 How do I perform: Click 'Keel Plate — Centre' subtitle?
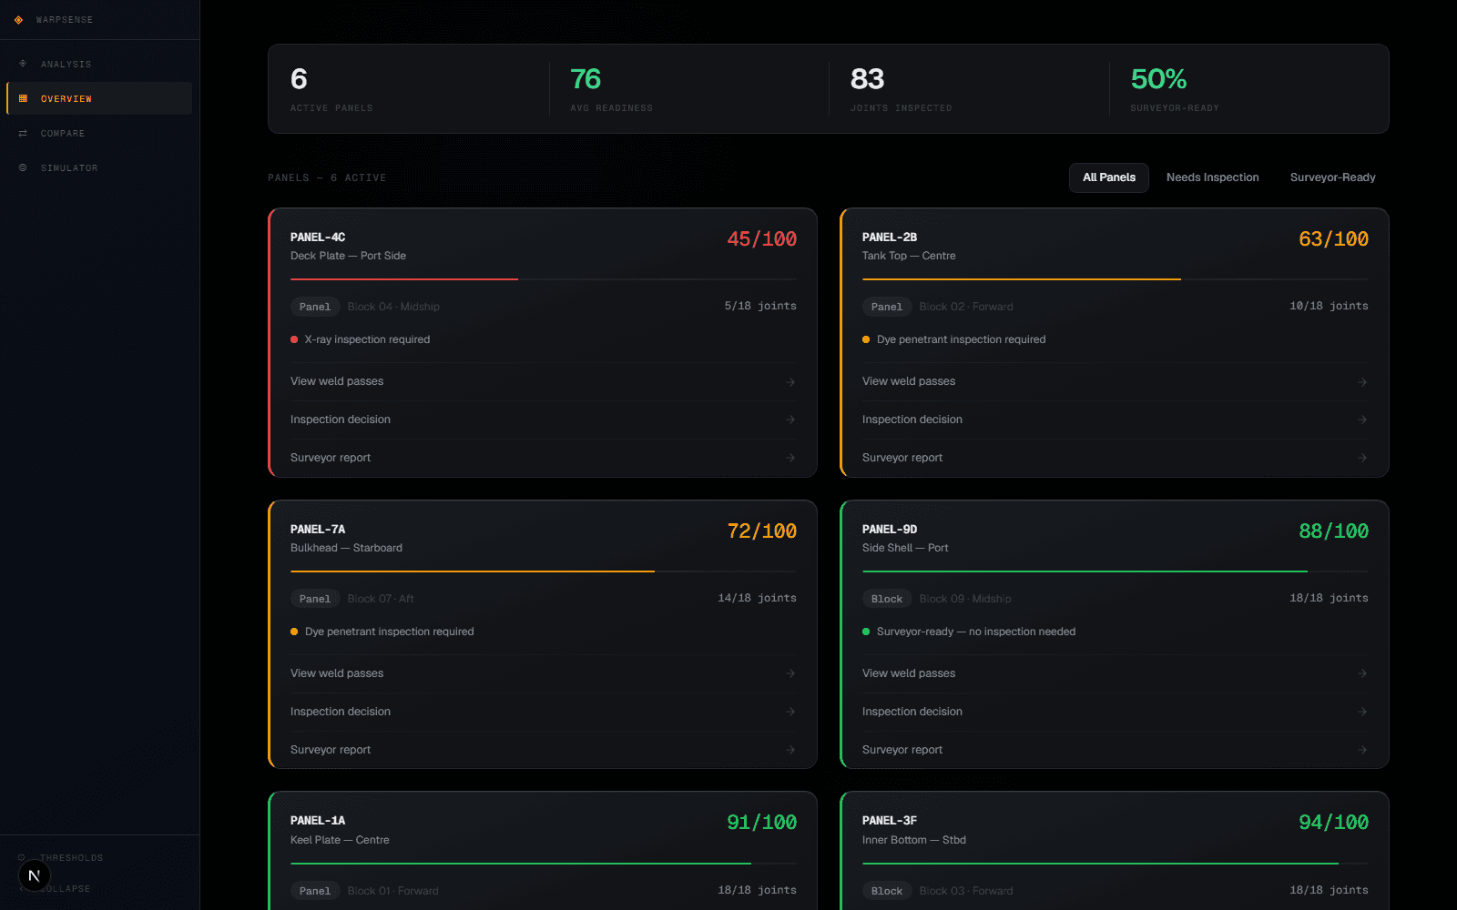pos(340,840)
